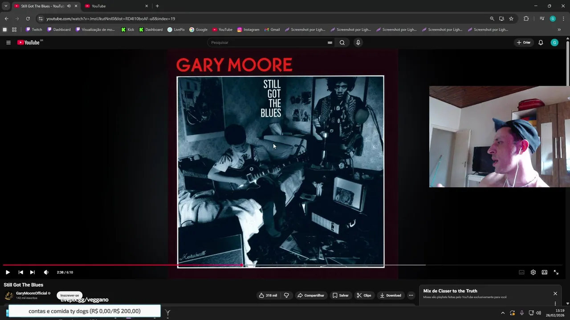Open the GaryMooreOfficial channel link

32,293
